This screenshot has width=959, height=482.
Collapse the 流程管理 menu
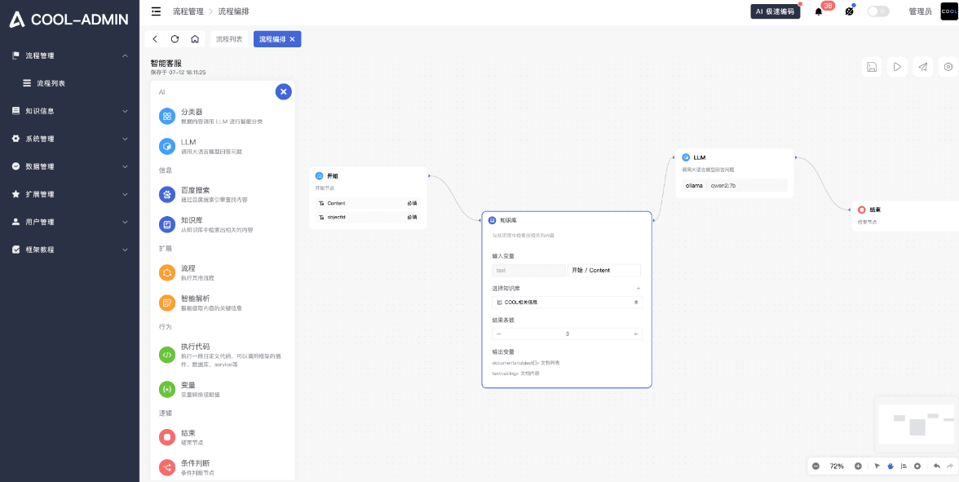[x=70, y=55]
